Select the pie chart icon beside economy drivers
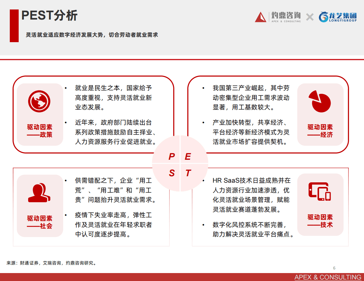This screenshot has width=364, height=281. pyautogui.click(x=320, y=102)
